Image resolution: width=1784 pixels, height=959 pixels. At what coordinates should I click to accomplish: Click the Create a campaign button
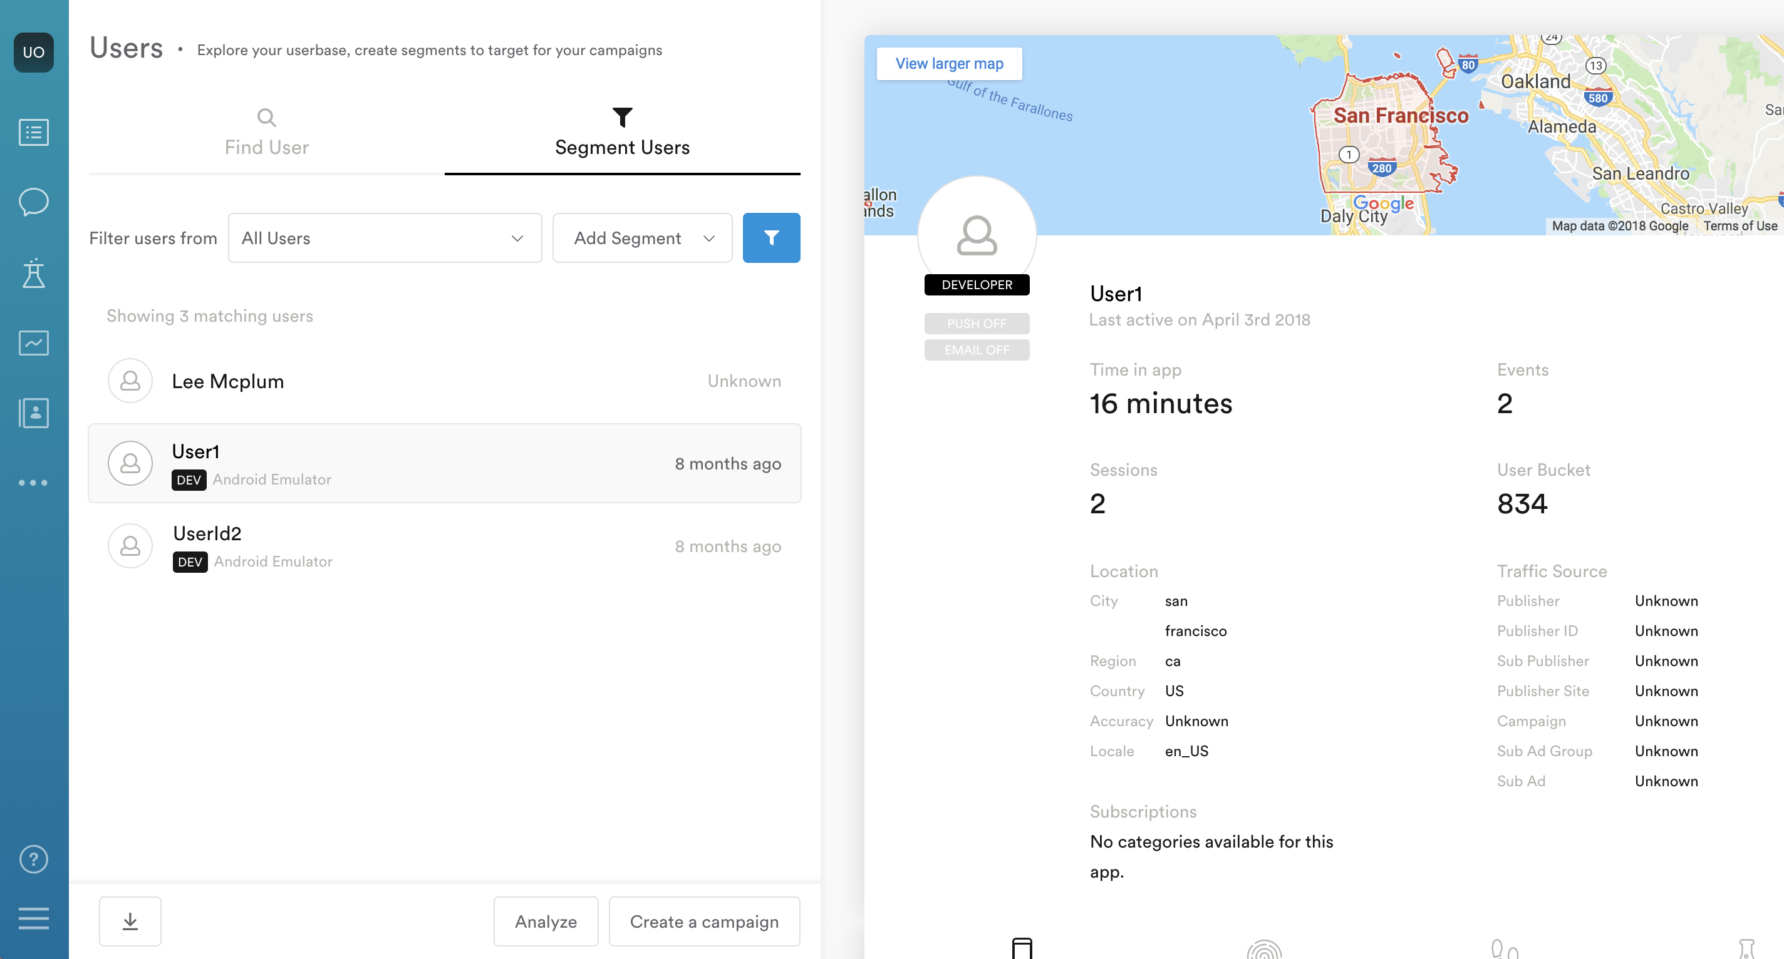[703, 921]
